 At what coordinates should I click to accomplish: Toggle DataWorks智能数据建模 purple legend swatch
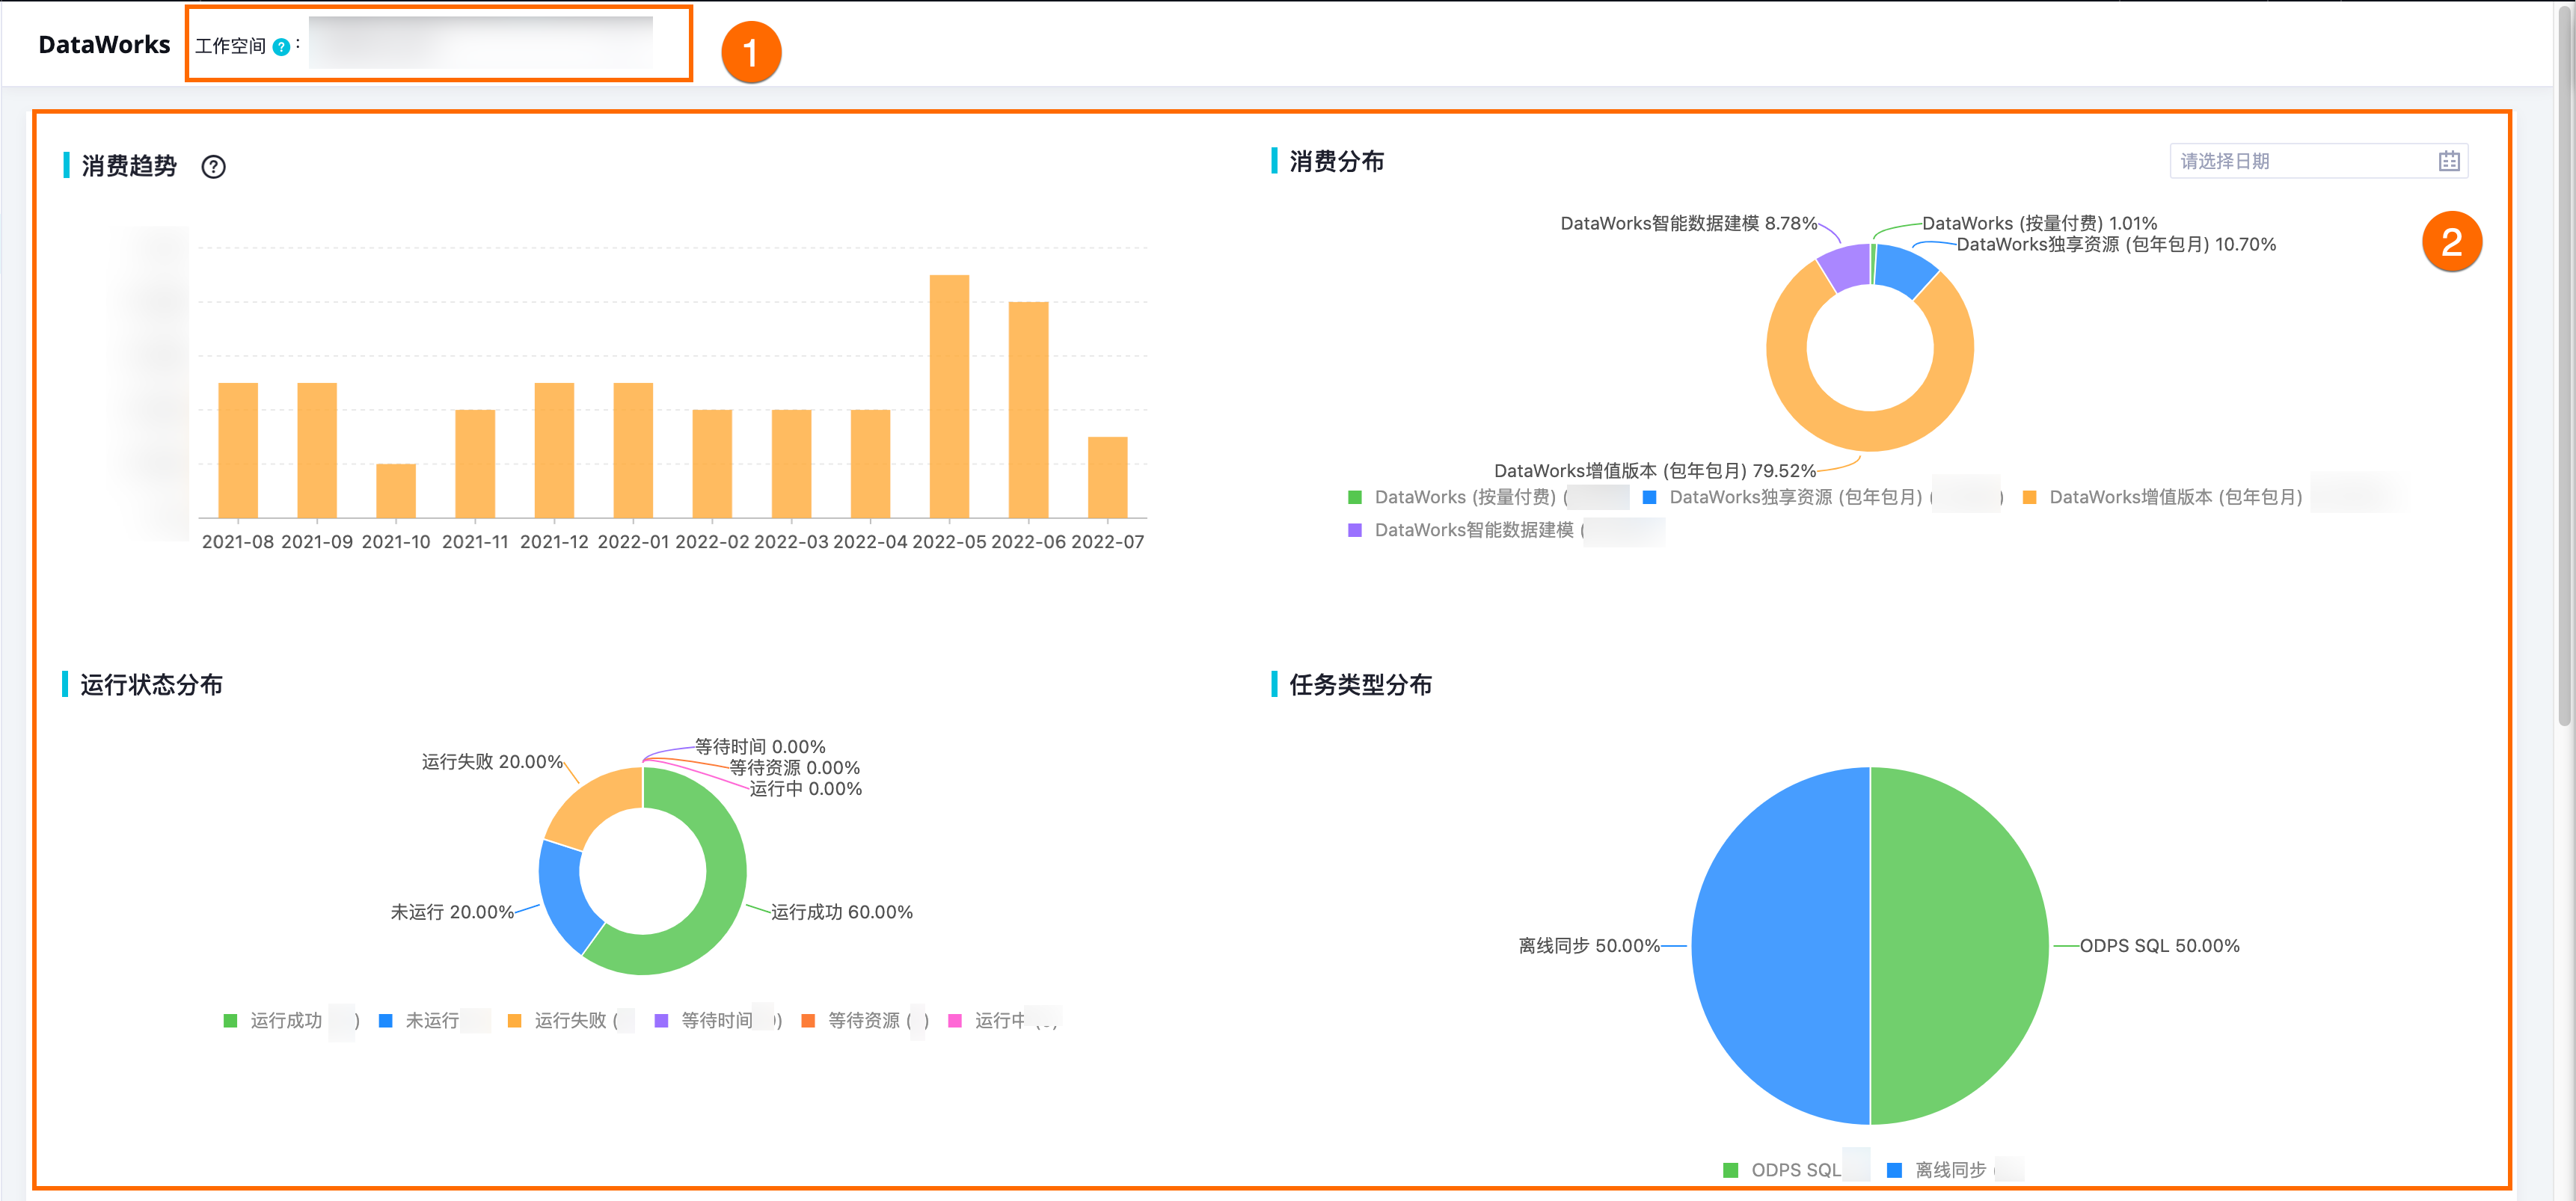tap(1355, 530)
